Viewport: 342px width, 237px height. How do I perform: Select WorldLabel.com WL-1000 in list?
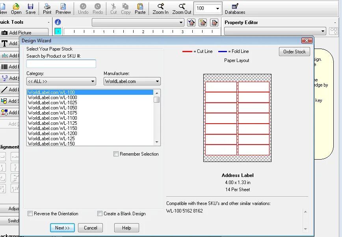point(90,98)
